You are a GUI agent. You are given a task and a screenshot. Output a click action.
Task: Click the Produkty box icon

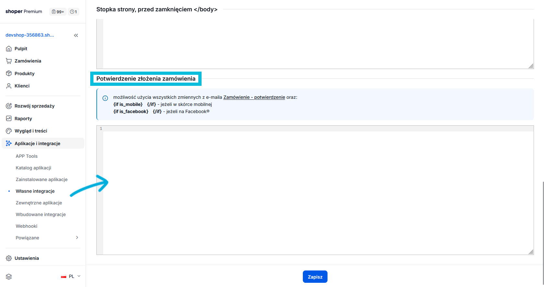point(9,74)
